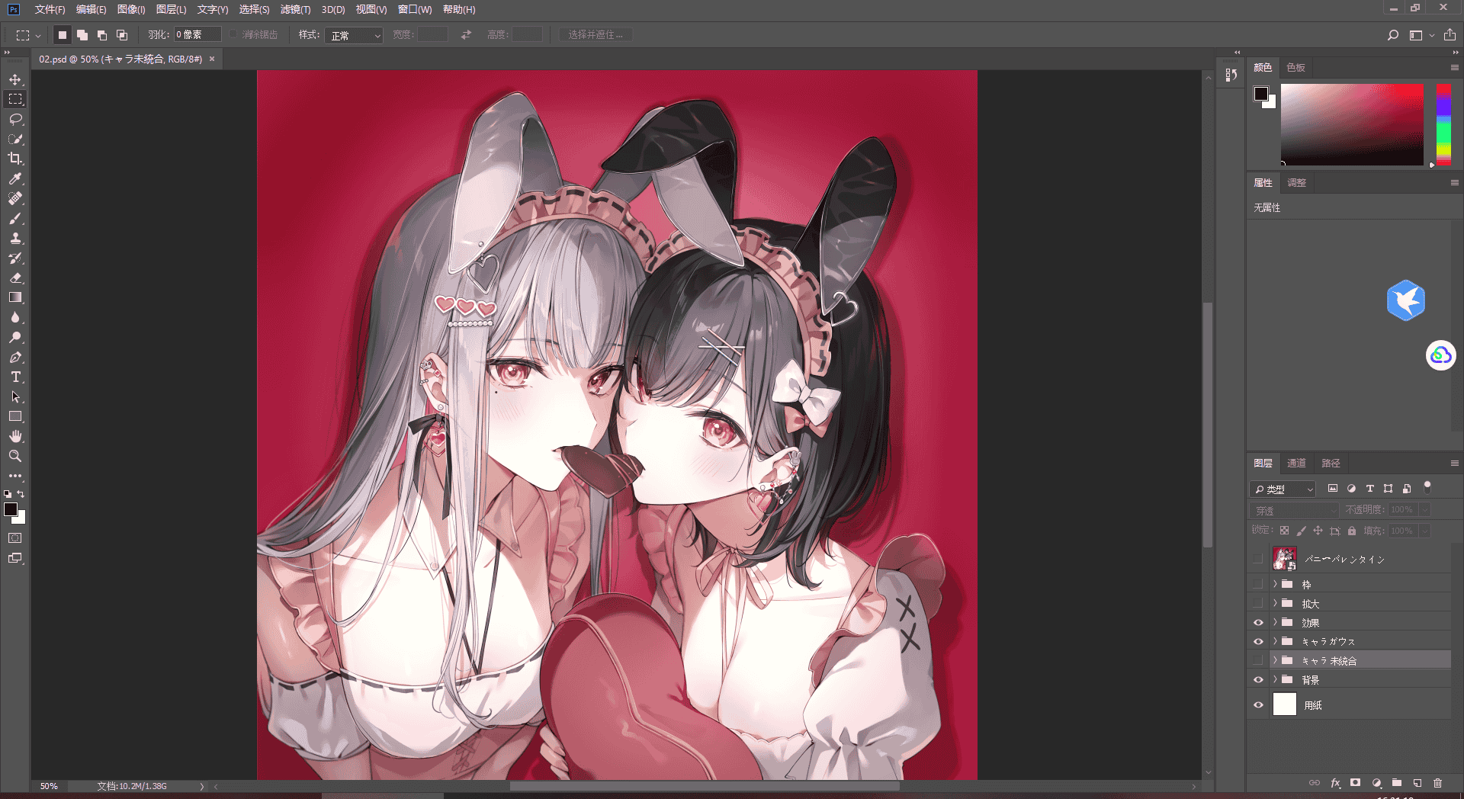Select the Brush tool
The width and height of the screenshot is (1464, 799).
click(15, 218)
